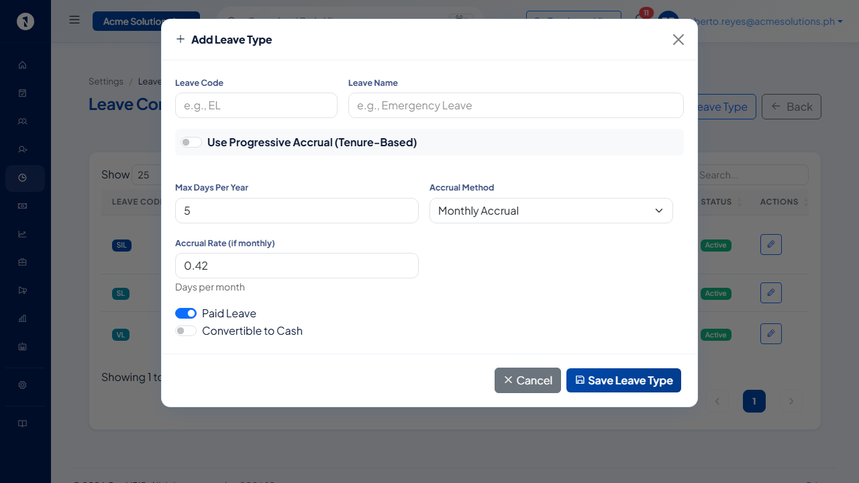Go to pagination page 1
Image resolution: width=859 pixels, height=483 pixels.
[754, 401]
